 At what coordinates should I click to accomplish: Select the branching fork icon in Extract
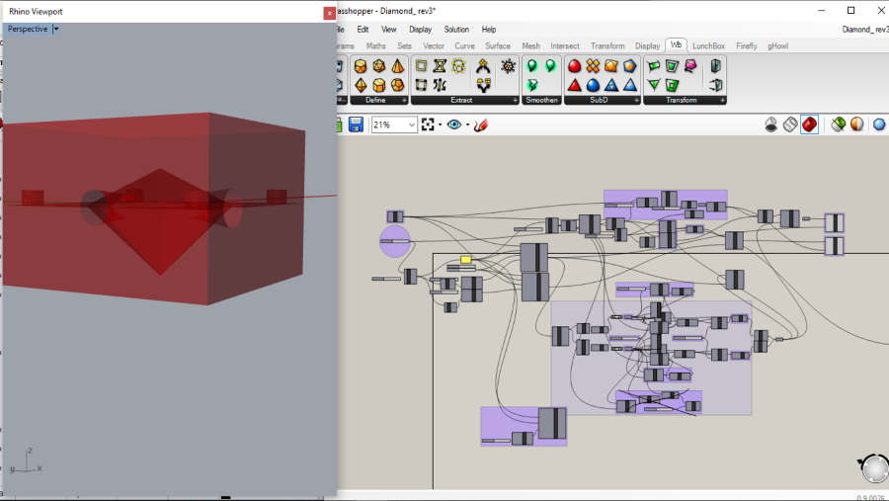pos(483,85)
